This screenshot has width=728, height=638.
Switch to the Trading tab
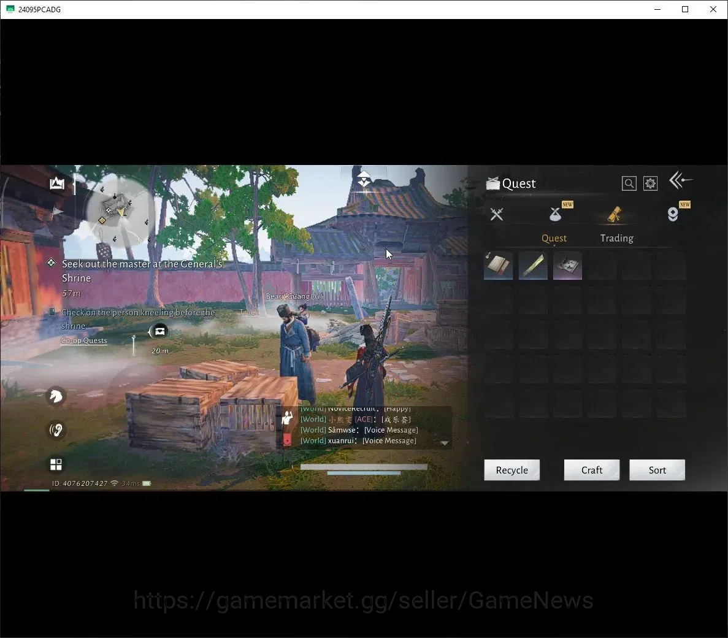coord(616,238)
